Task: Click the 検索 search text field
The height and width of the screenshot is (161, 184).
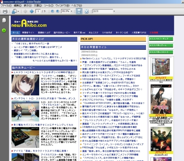Action: tap(103, 11)
